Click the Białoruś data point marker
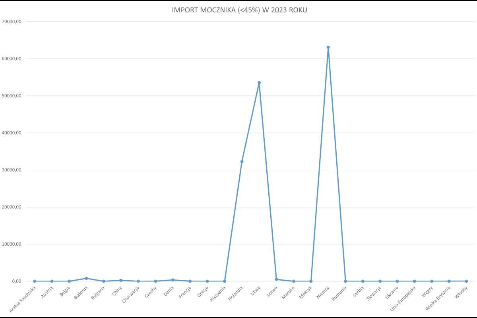The image size is (477, 318). click(x=86, y=278)
